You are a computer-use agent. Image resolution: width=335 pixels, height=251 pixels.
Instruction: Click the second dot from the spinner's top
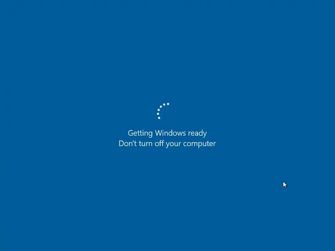pyautogui.click(x=164, y=105)
